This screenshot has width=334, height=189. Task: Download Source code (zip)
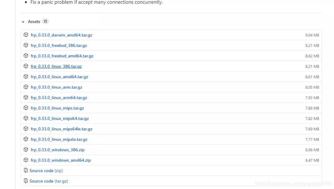[46, 171]
